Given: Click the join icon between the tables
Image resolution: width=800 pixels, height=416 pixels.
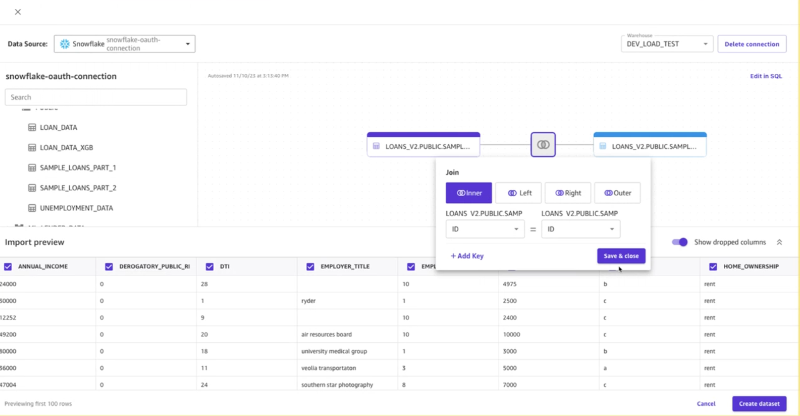Looking at the screenshot, I should (x=543, y=144).
